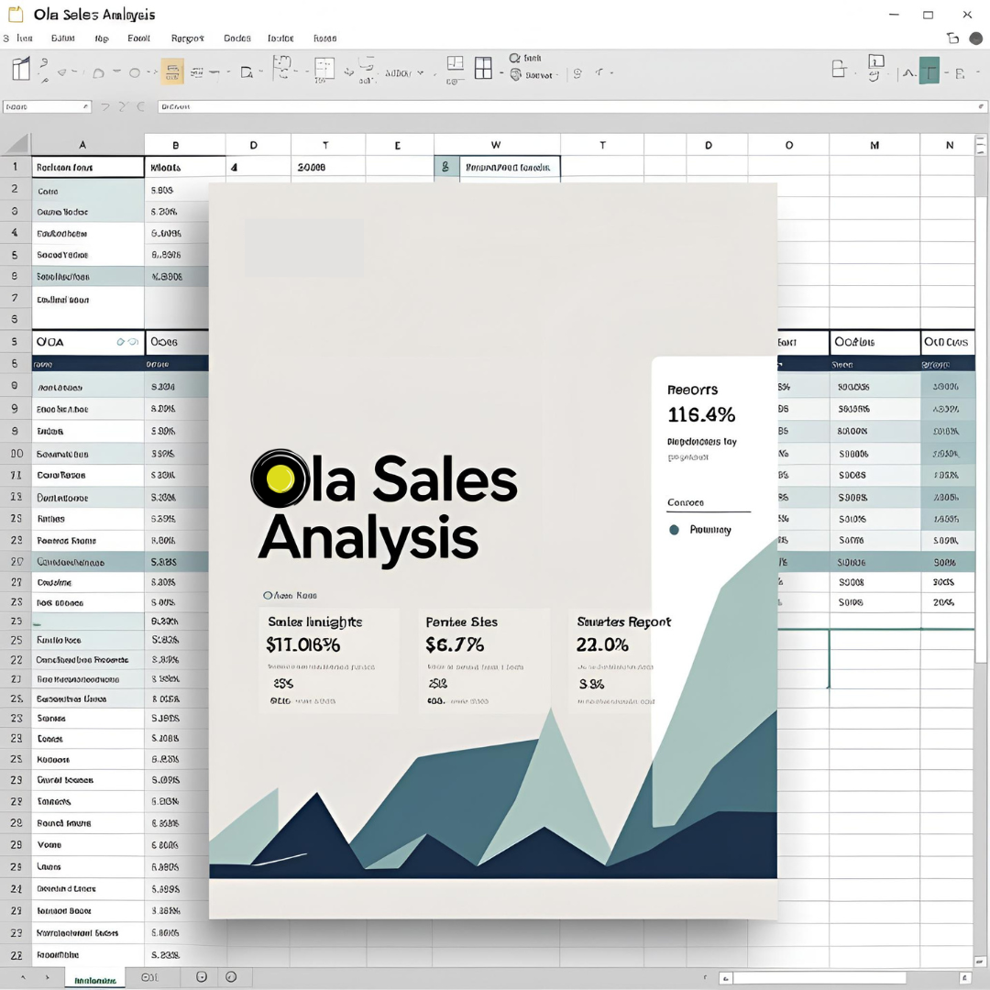
Task: Switch to the green underlined active sheet tab
Action: (95, 979)
